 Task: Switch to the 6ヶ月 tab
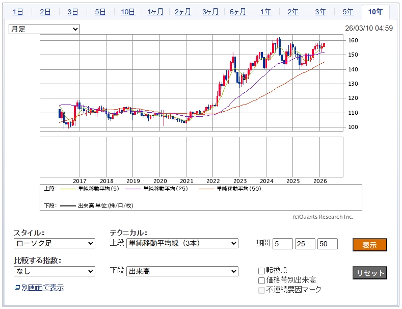tap(238, 12)
